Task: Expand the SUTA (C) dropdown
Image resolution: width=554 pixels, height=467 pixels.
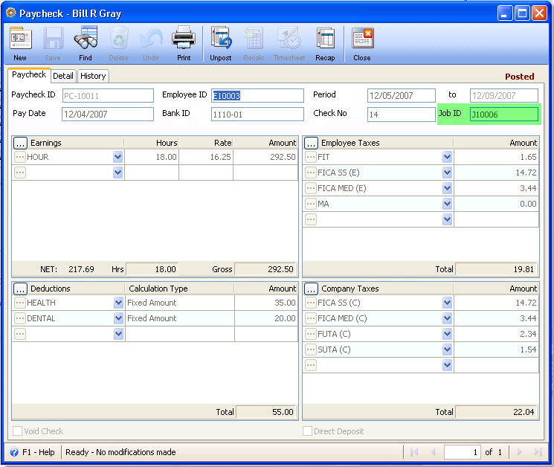Action: pos(448,350)
